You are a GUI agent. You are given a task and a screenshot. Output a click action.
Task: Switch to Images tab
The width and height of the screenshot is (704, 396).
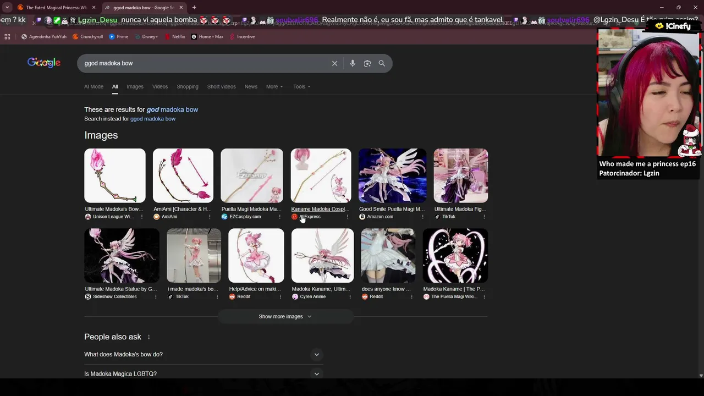point(135,86)
